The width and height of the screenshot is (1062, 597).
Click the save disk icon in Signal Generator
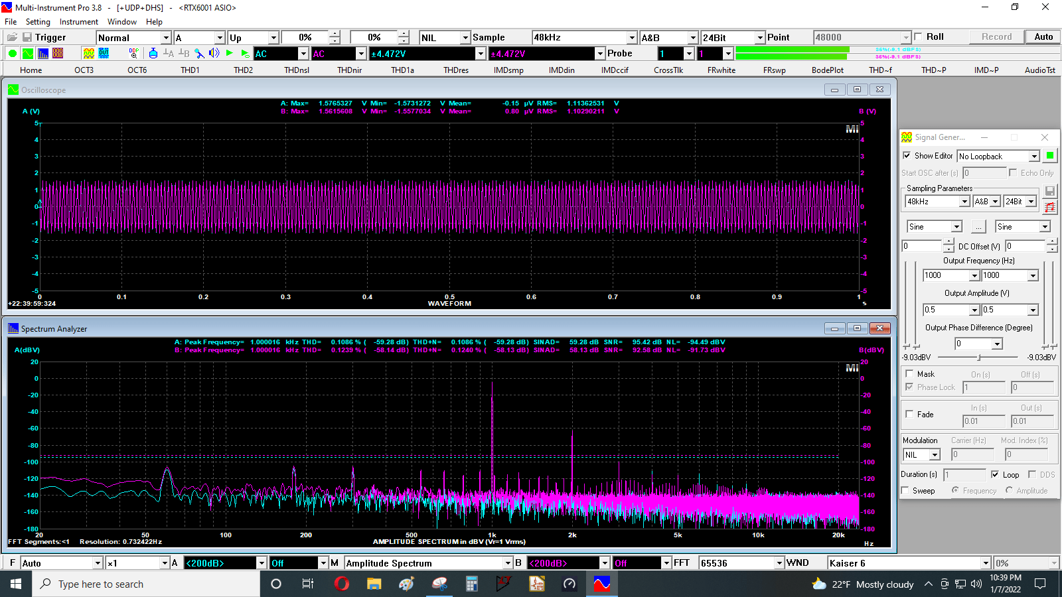pos(1049,191)
